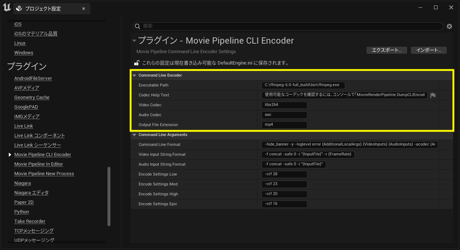
Task: Collapse the Command Line Arguments section
Action: point(134,135)
